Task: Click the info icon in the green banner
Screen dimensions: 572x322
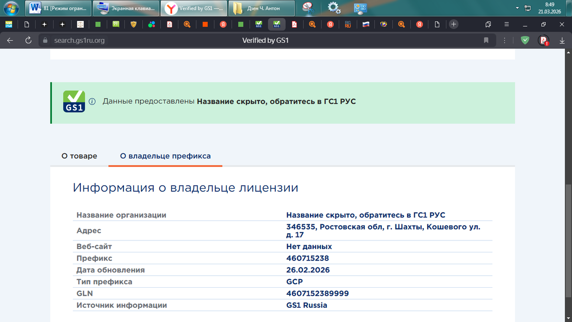Action: tap(92, 102)
